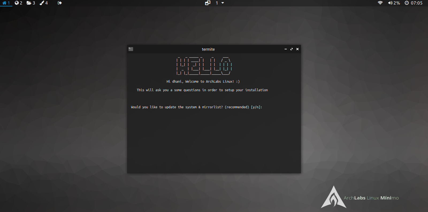The width and height of the screenshot is (428, 212).
Task: Click the termite terminal icon in titlebar
Action: pos(131,49)
